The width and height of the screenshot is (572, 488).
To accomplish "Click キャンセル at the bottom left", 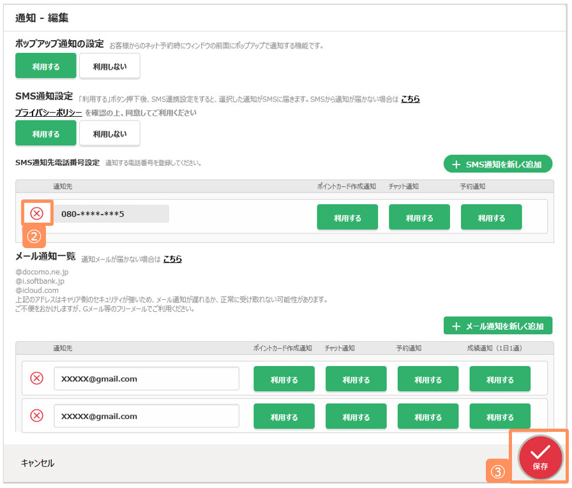I will tap(38, 463).
